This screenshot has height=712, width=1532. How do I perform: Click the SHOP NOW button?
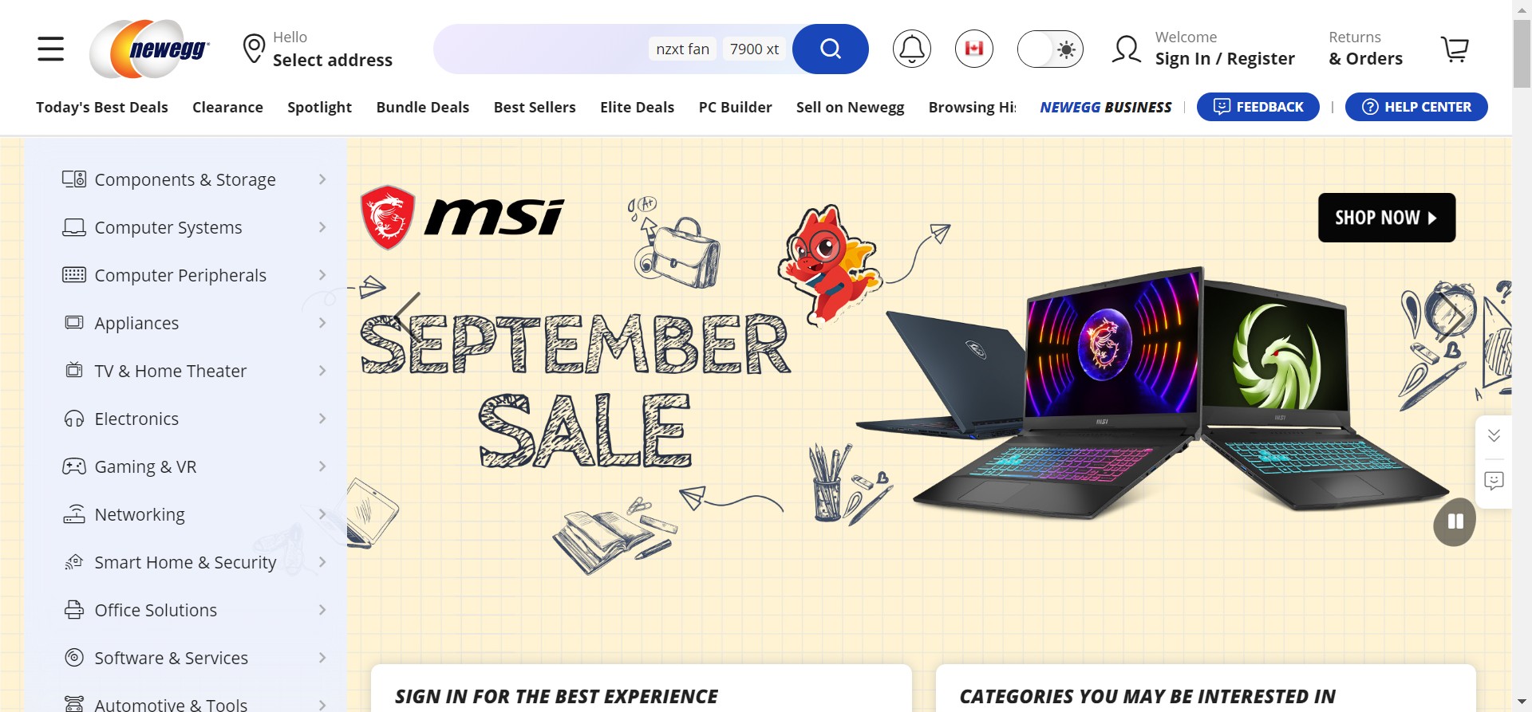click(x=1387, y=218)
